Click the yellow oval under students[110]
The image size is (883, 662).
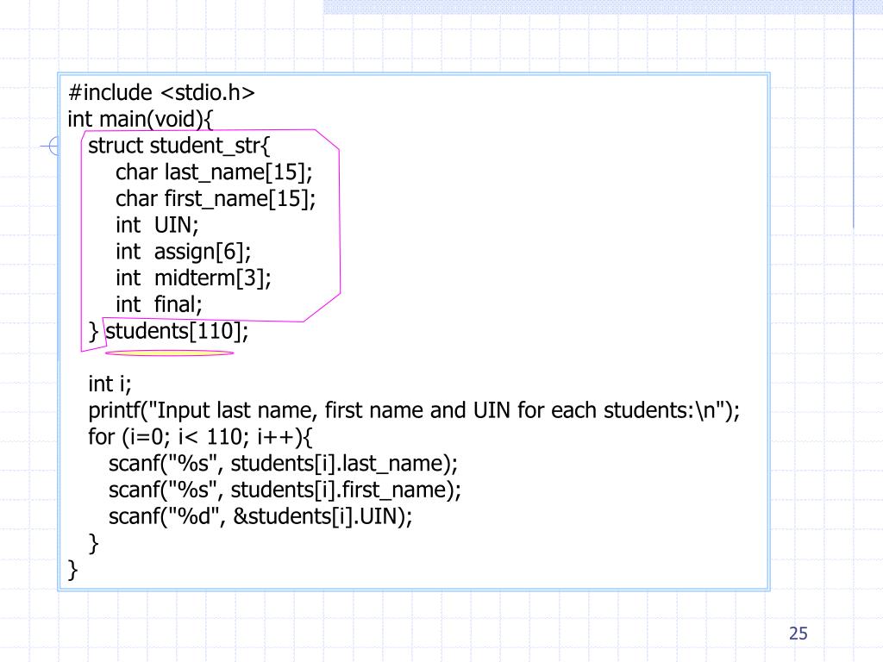[169, 353]
